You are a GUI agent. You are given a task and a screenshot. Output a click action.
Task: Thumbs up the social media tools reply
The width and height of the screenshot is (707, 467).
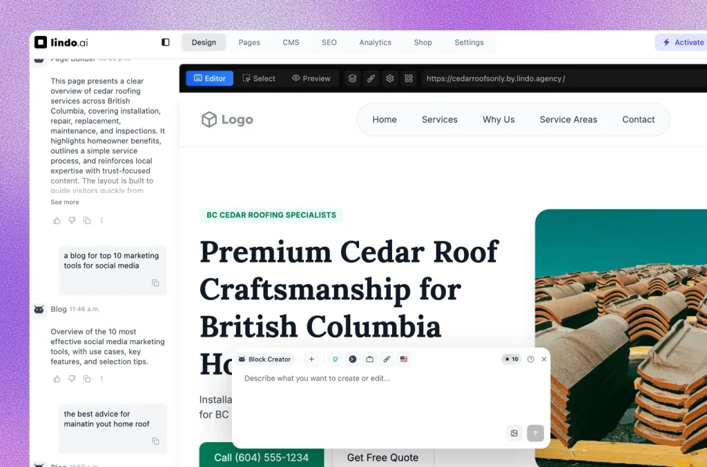click(57, 379)
